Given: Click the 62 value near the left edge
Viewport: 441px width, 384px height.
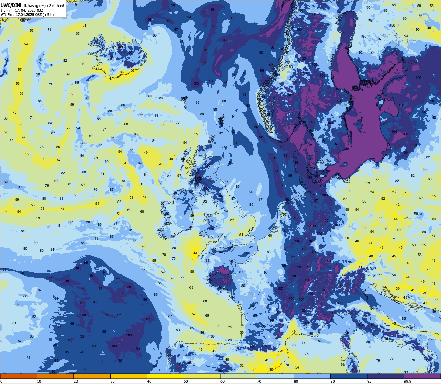Looking at the screenshot, I should pos(11,141).
